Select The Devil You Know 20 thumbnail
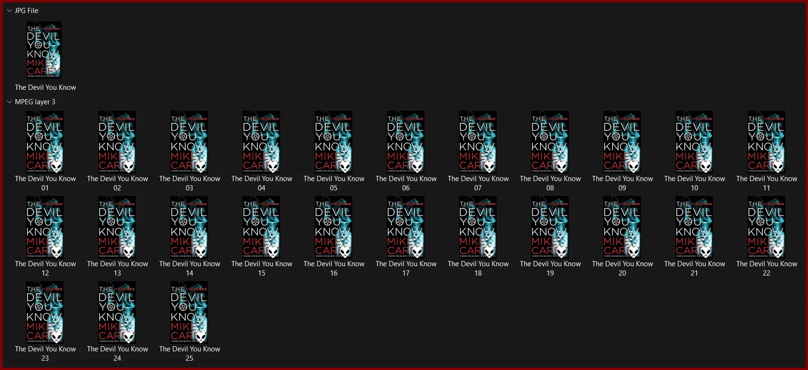808x370 pixels. (622, 227)
